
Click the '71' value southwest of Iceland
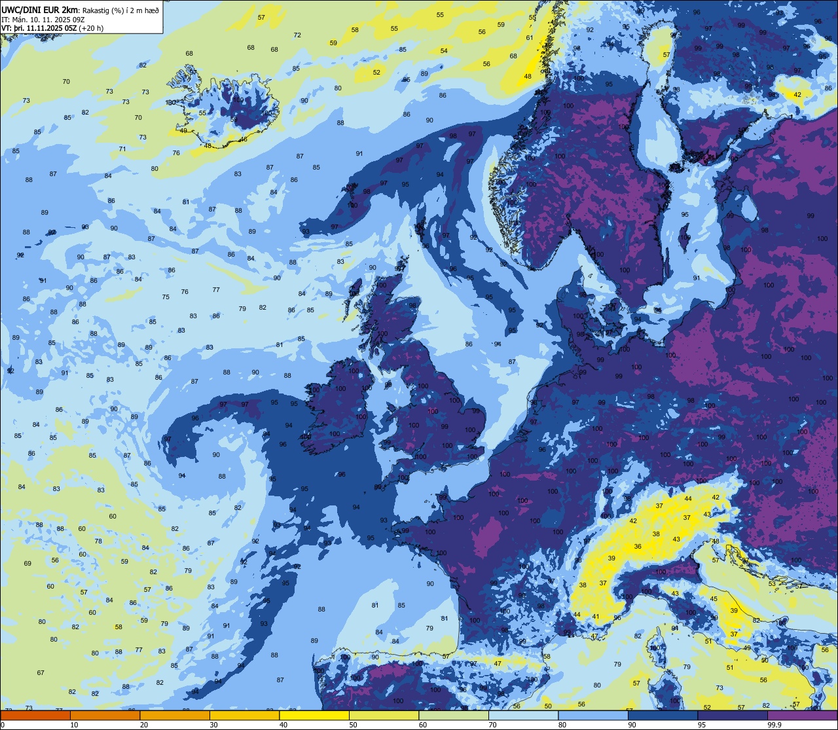[122, 149]
